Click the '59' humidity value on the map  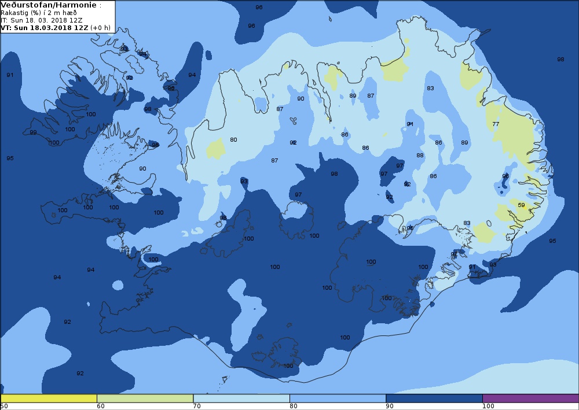pyautogui.click(x=521, y=205)
